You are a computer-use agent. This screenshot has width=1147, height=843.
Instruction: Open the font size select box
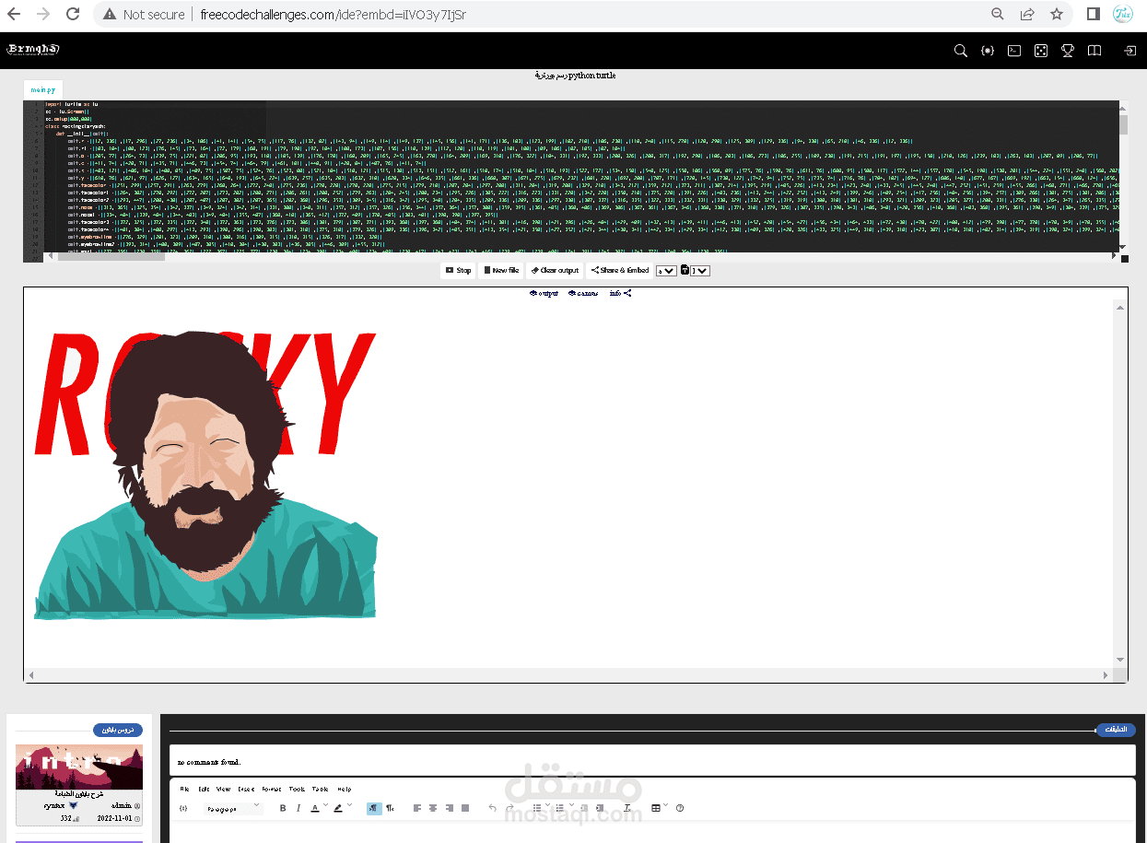point(701,271)
